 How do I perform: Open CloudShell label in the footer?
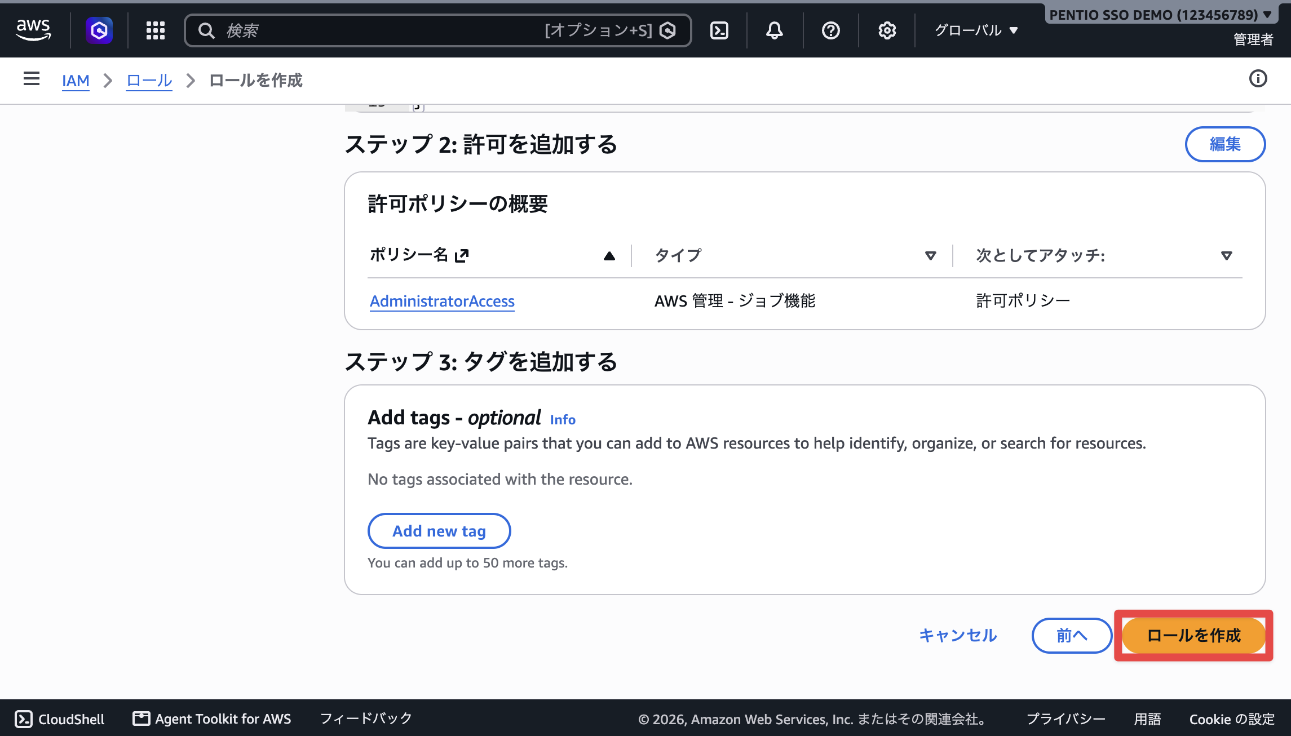click(x=71, y=719)
